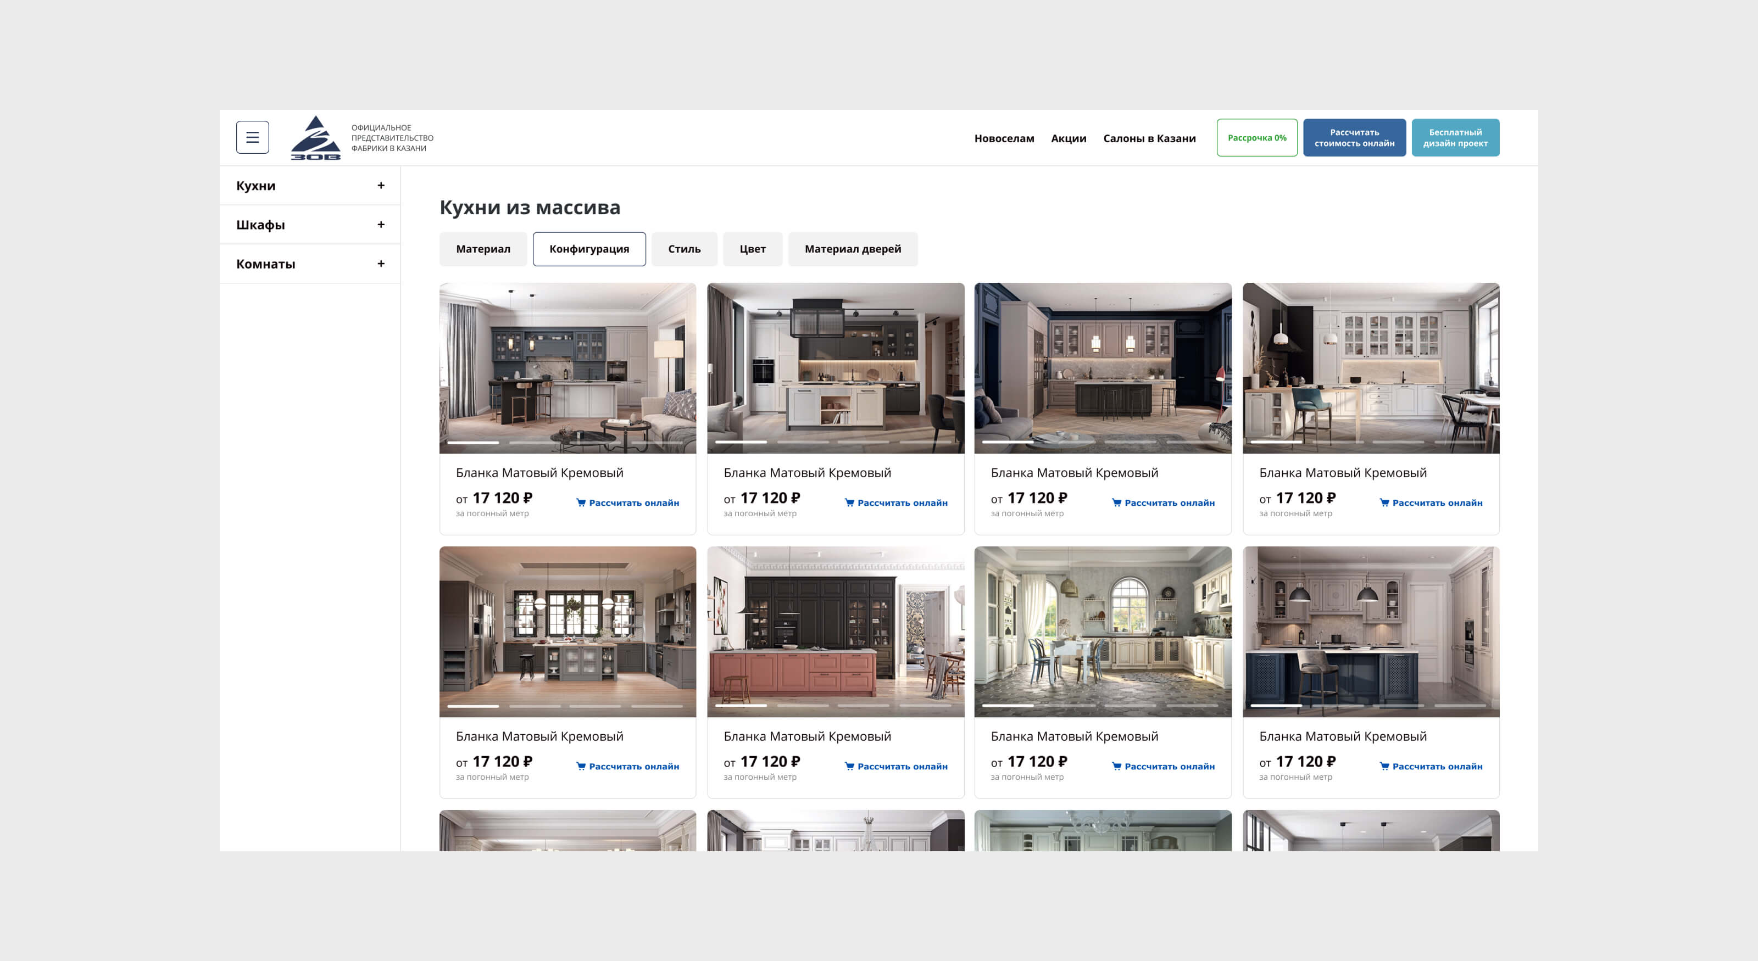This screenshot has width=1758, height=961.
Task: Click the ЗОВ factory logo
Action: pos(315,138)
